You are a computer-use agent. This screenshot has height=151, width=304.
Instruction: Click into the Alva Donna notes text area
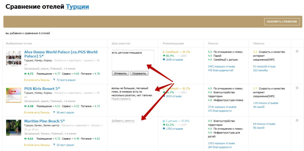point(133,60)
